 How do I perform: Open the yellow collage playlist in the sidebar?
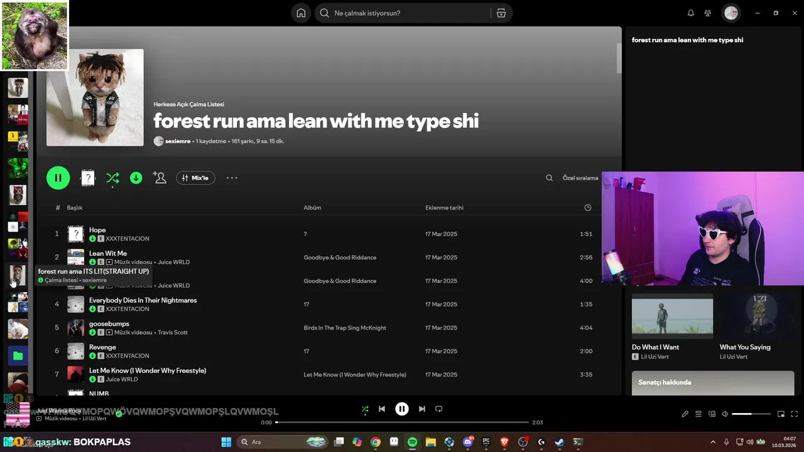[x=18, y=141]
